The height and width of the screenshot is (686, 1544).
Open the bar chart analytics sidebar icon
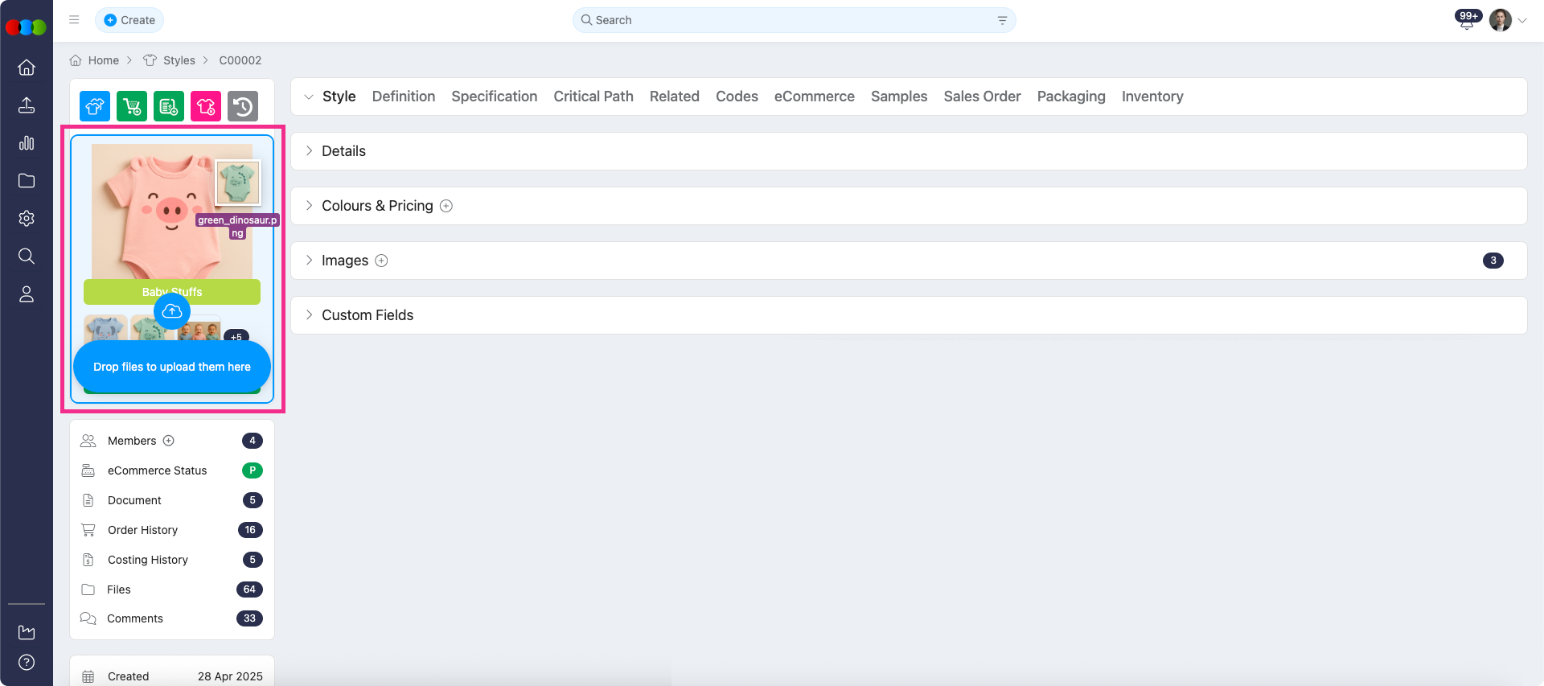click(27, 143)
